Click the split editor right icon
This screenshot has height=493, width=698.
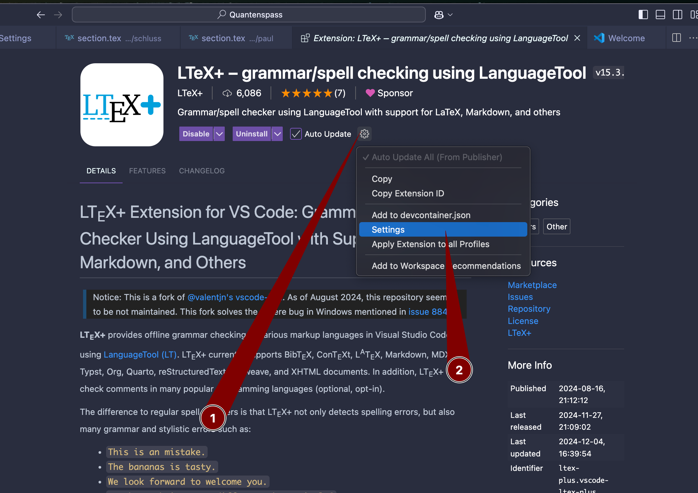coord(676,38)
